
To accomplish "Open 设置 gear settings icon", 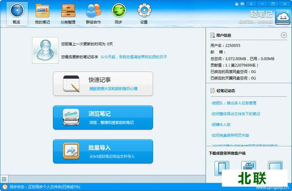I will click(x=144, y=14).
